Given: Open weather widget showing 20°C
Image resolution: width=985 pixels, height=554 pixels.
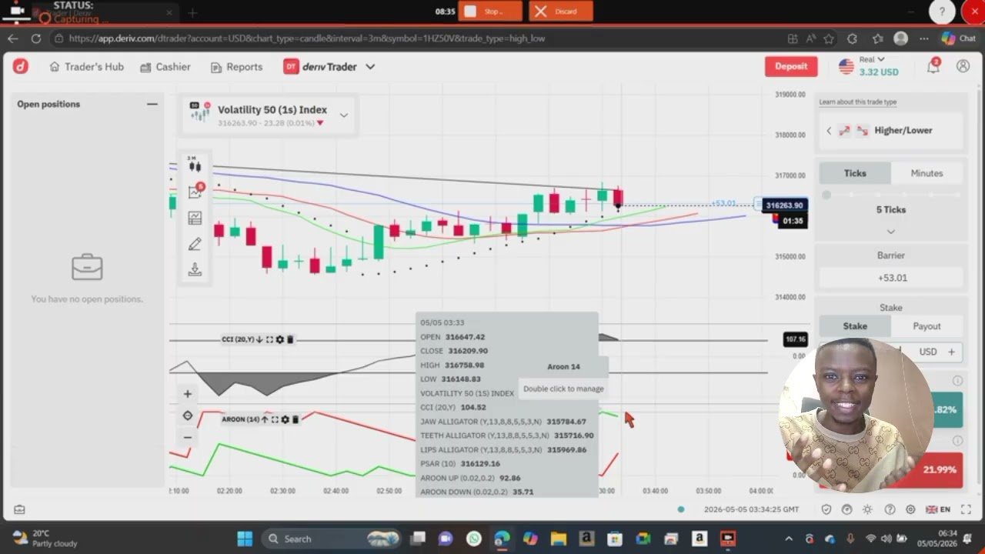Looking at the screenshot, I should tap(44, 538).
